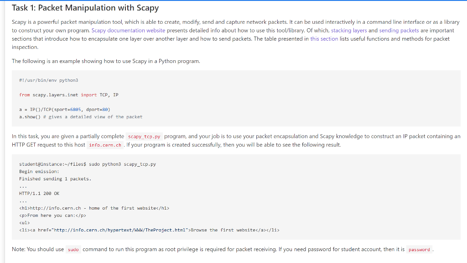Image resolution: width=467 pixels, height=263 pixels.
Task: Click the info.cern.ch inline code text
Action: point(105,145)
